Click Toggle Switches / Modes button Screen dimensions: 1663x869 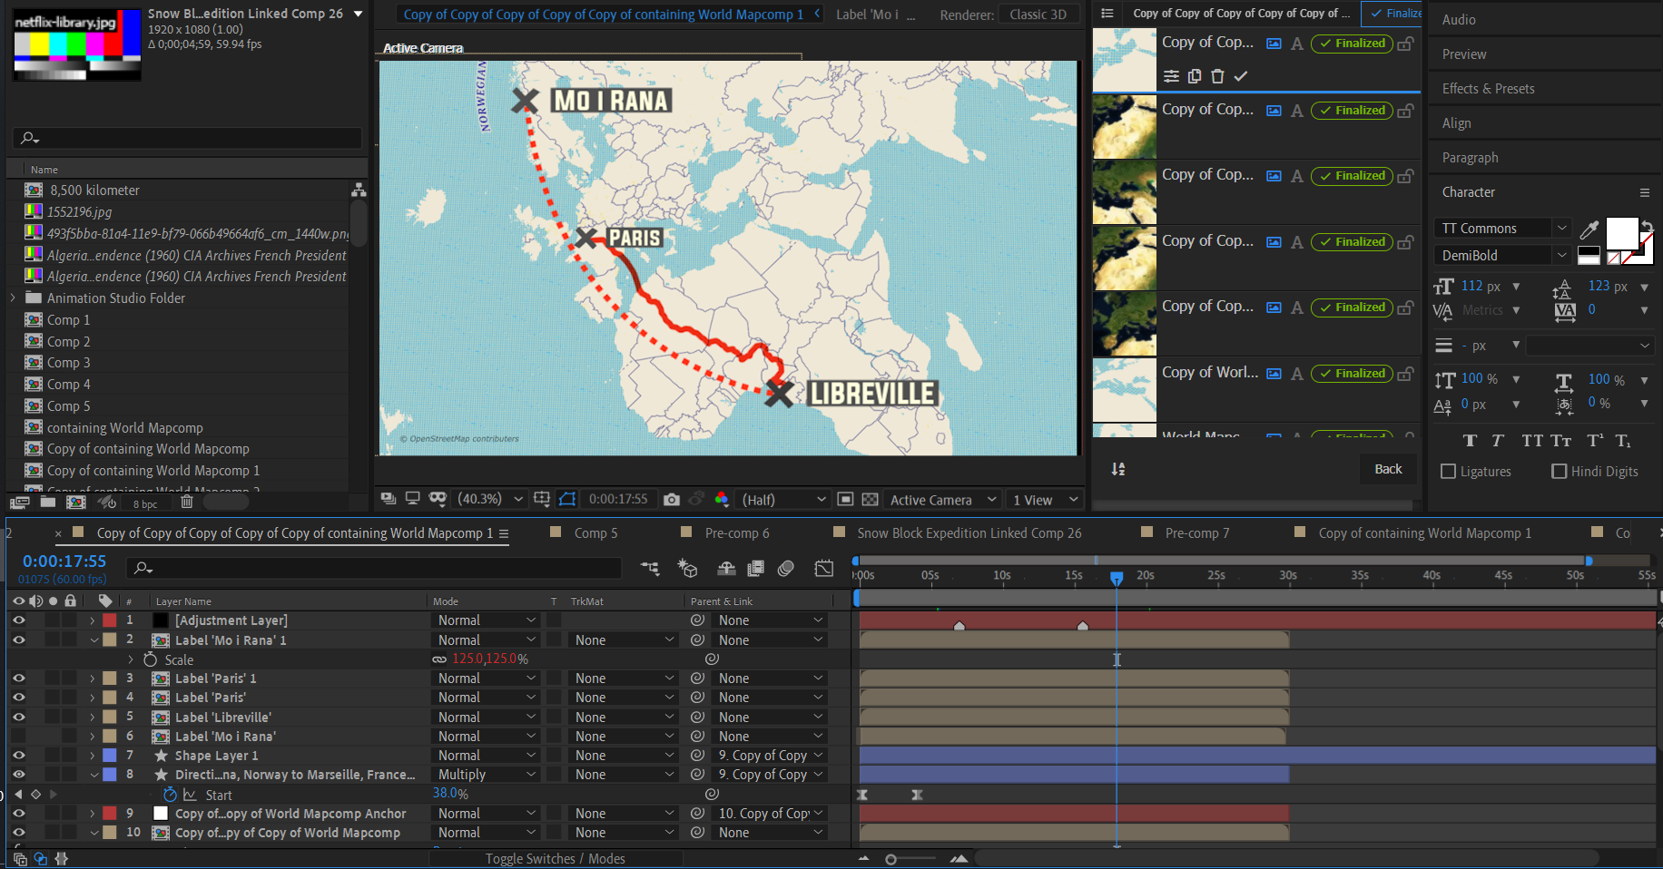(555, 858)
